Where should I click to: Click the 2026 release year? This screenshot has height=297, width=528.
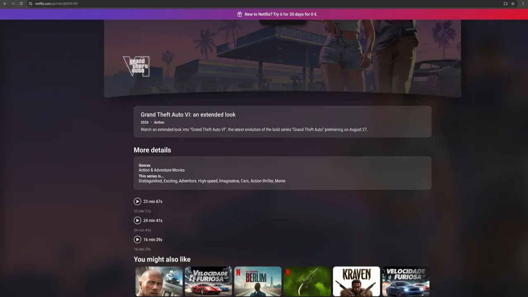(144, 123)
